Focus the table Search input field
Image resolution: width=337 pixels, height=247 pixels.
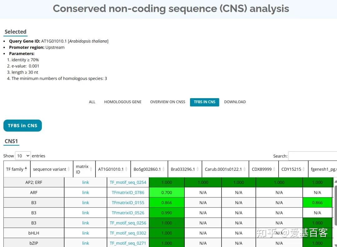312,156
